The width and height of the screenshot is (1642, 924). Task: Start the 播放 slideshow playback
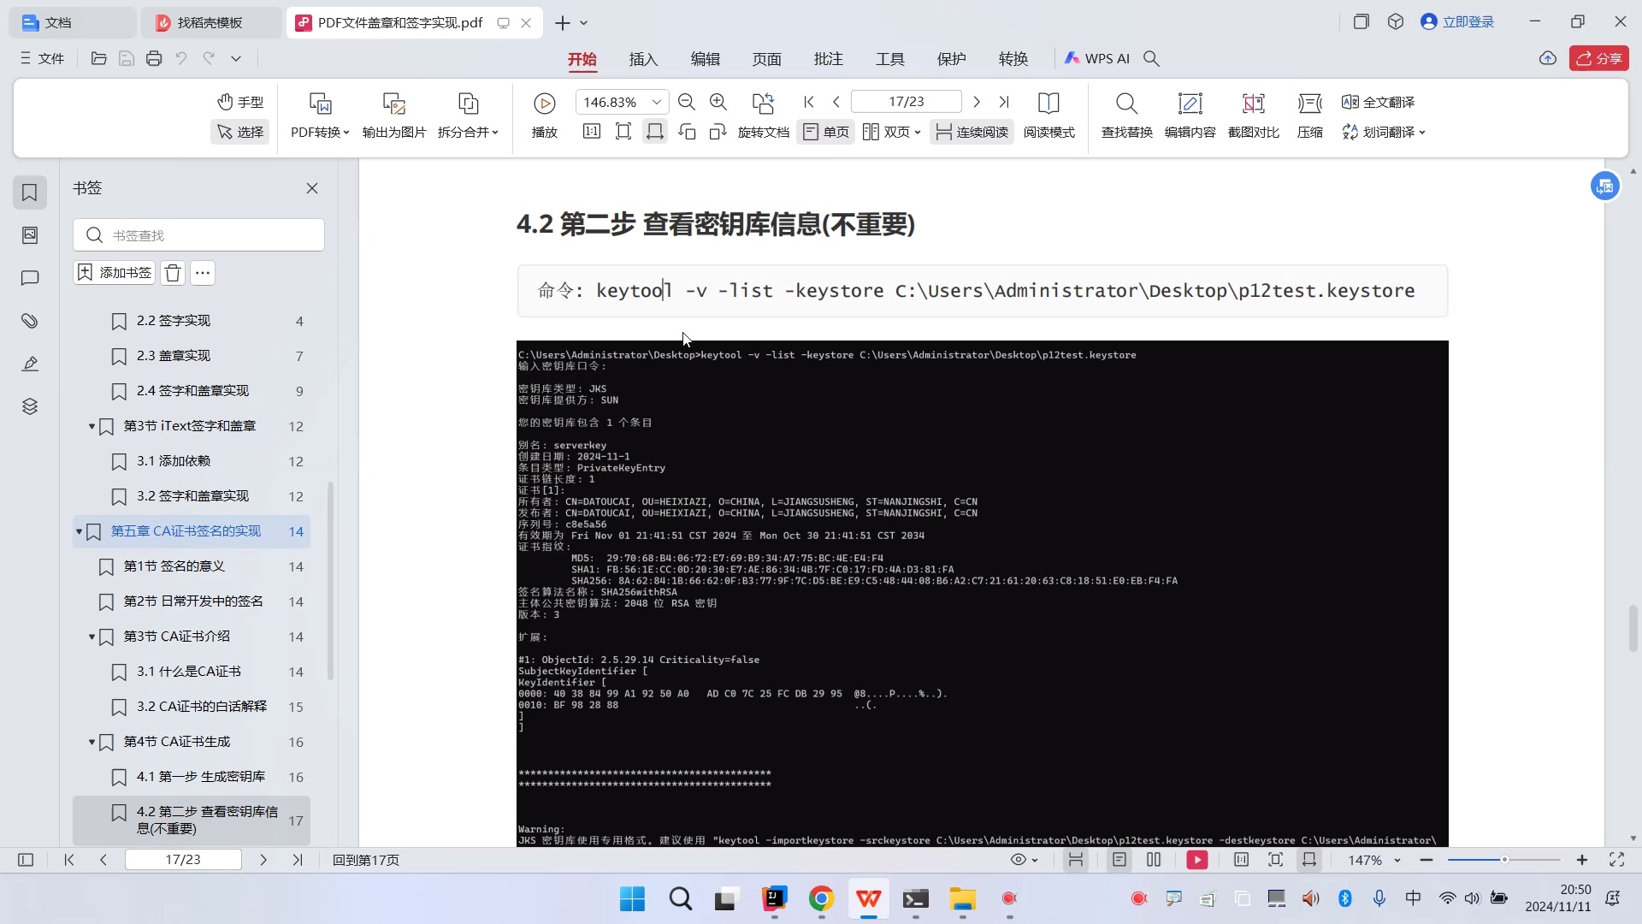(545, 115)
